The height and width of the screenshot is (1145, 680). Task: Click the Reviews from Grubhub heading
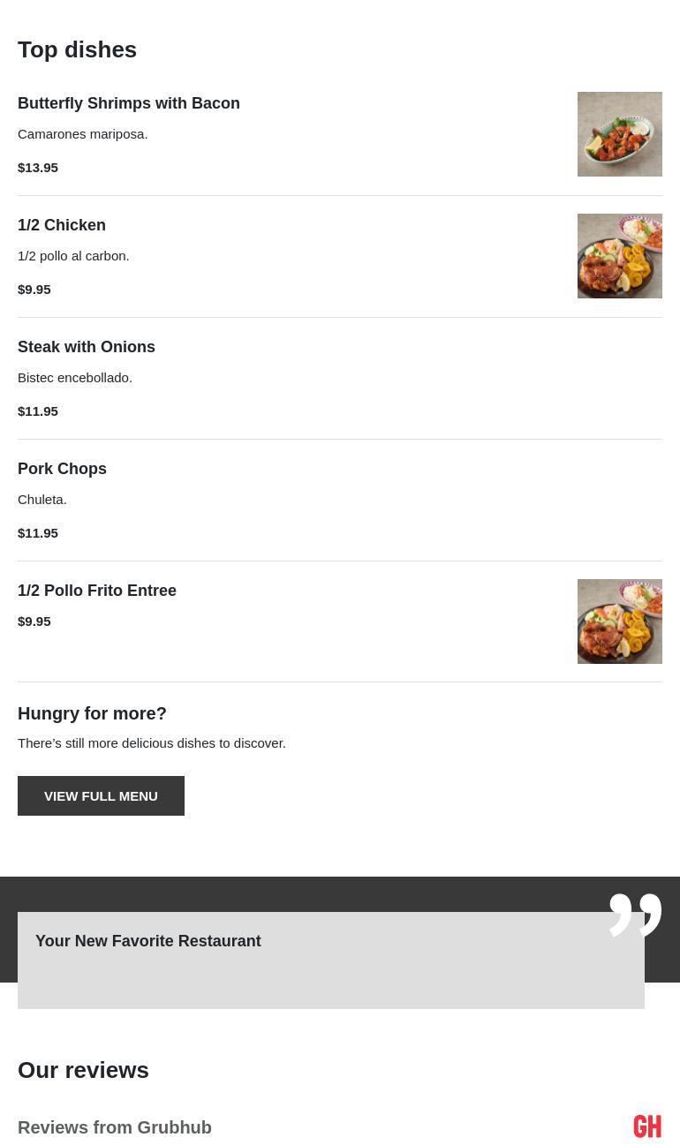pos(115,1127)
